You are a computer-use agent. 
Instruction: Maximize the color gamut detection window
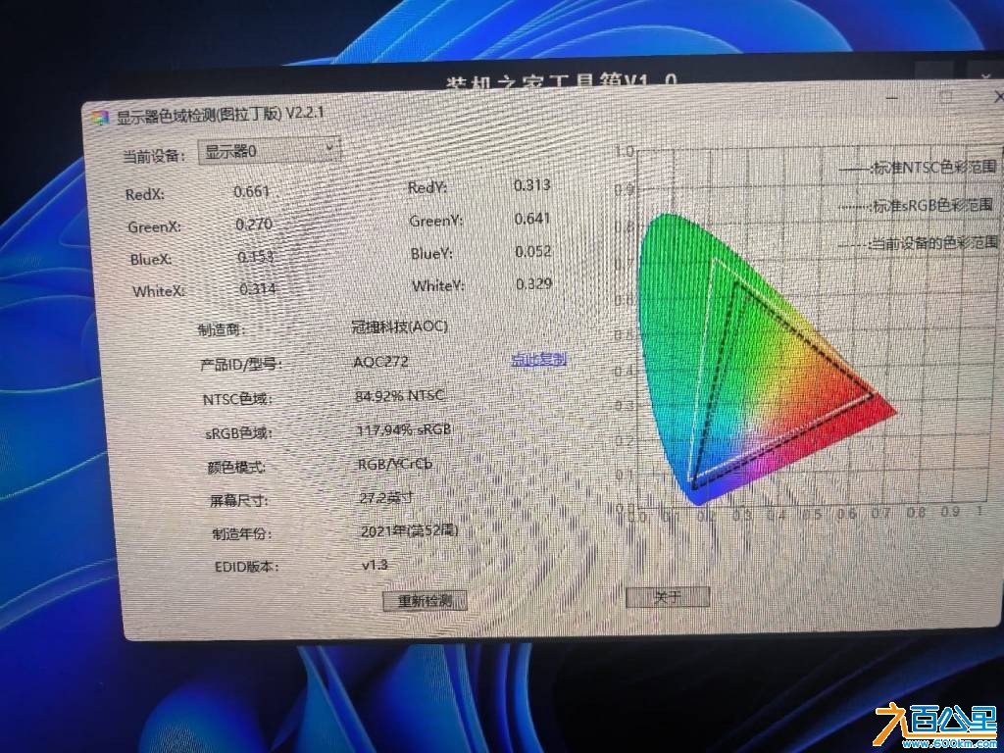[x=946, y=97]
